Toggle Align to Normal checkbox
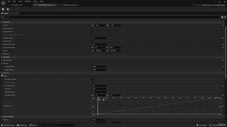 [93, 29]
